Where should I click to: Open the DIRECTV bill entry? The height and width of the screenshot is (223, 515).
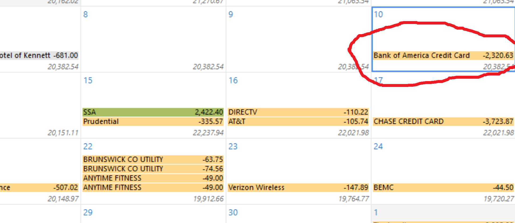click(298, 112)
